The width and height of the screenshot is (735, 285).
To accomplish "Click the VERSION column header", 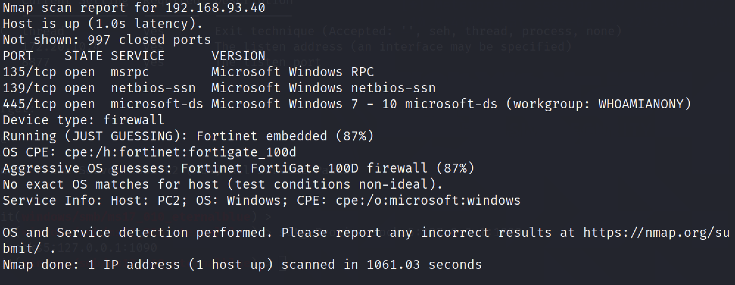I will 238,56.
